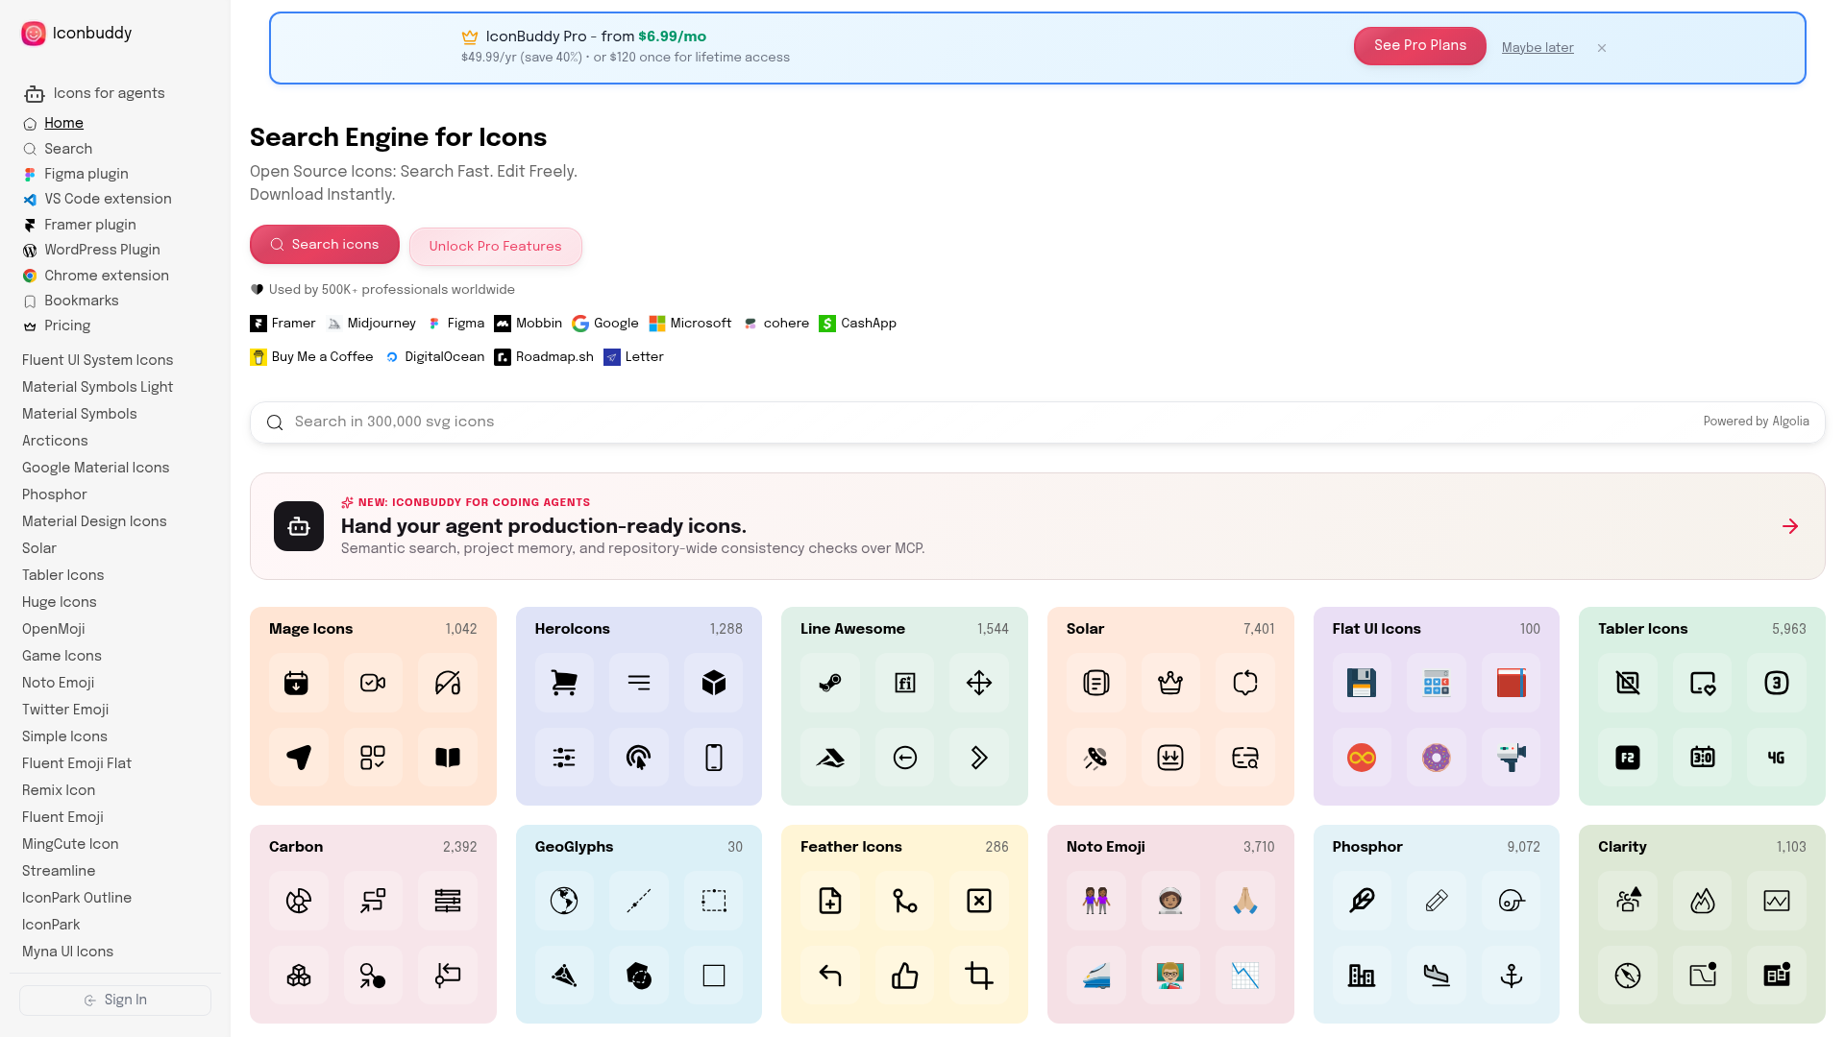
Task: Select the cube icon in HeroIcons card
Action: pos(714,683)
